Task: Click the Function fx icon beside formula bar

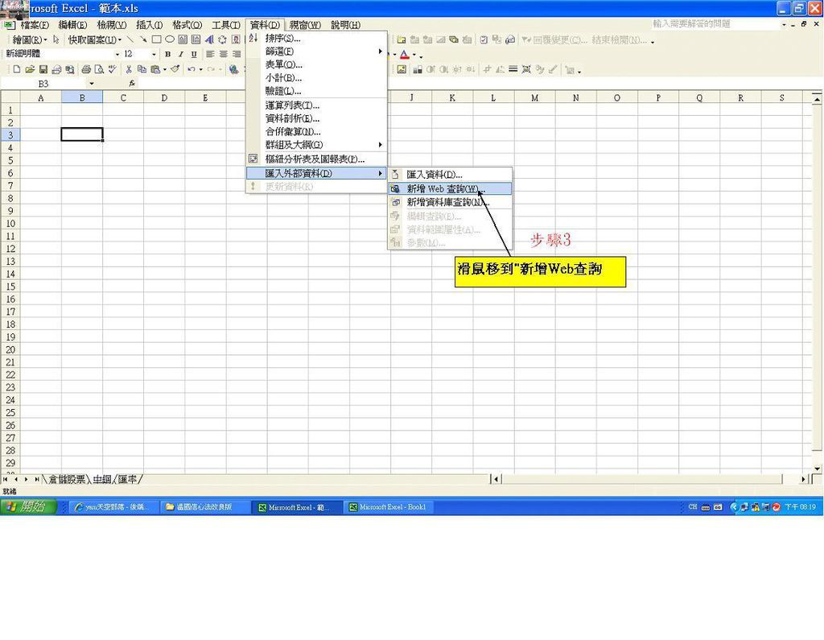Action: coord(132,84)
